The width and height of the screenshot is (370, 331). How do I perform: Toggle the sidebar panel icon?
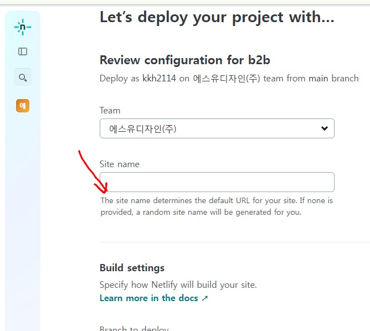(x=23, y=51)
